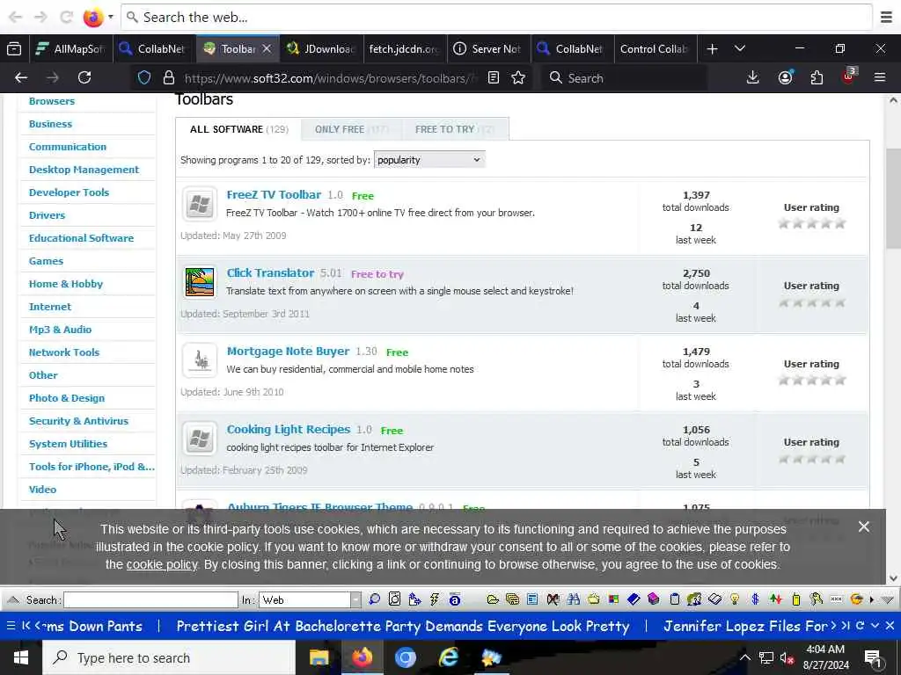Open Click Translator program link
The width and height of the screenshot is (901, 675).
[x=270, y=272]
